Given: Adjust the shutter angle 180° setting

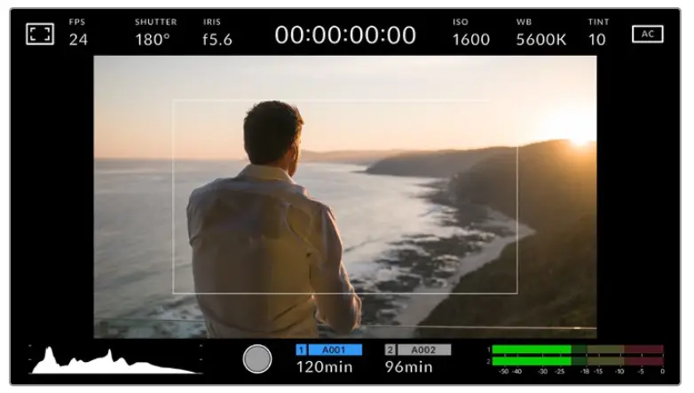Looking at the screenshot, I should click(x=155, y=33).
